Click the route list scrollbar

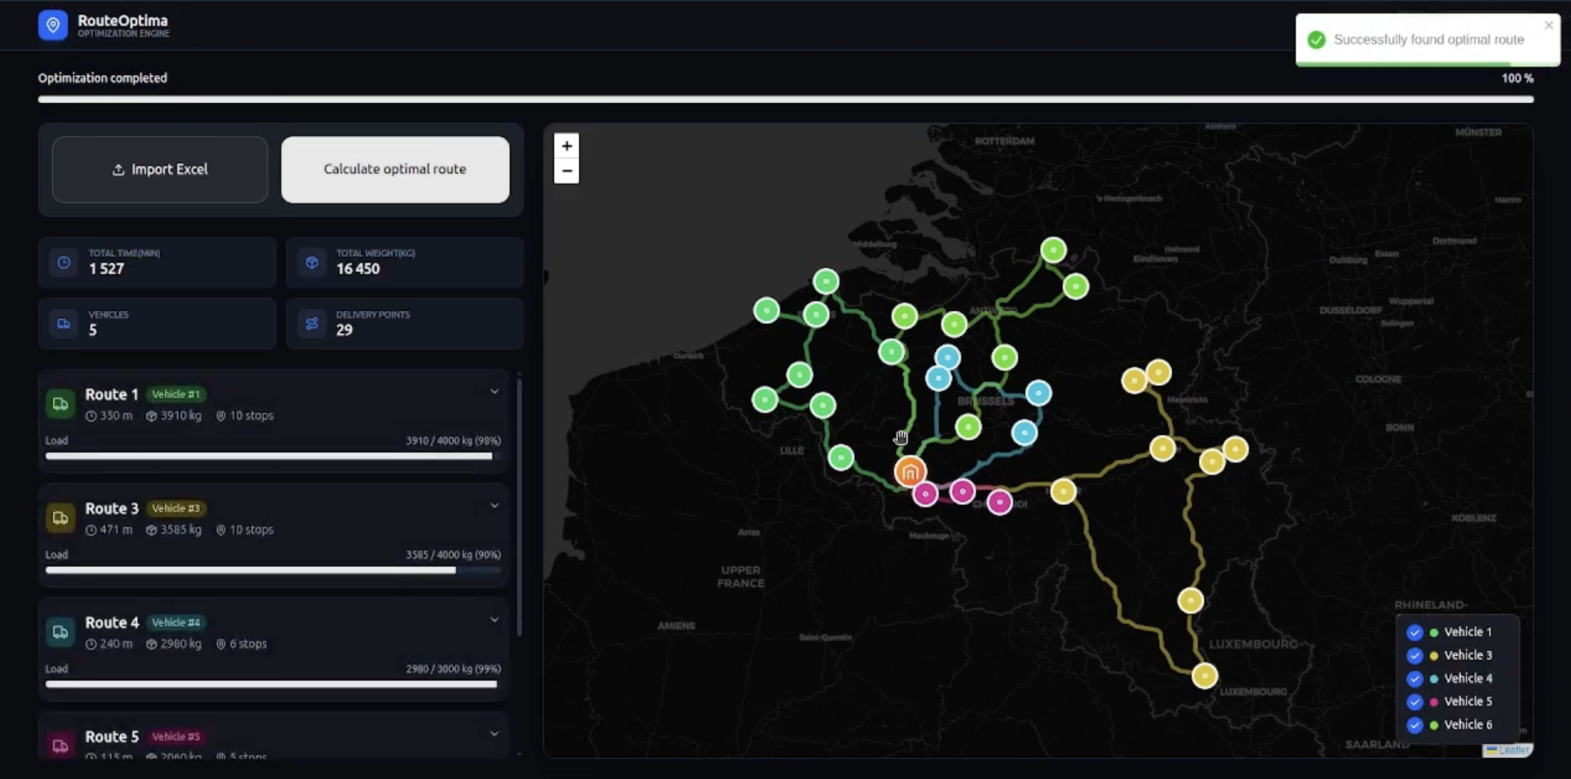519,505
